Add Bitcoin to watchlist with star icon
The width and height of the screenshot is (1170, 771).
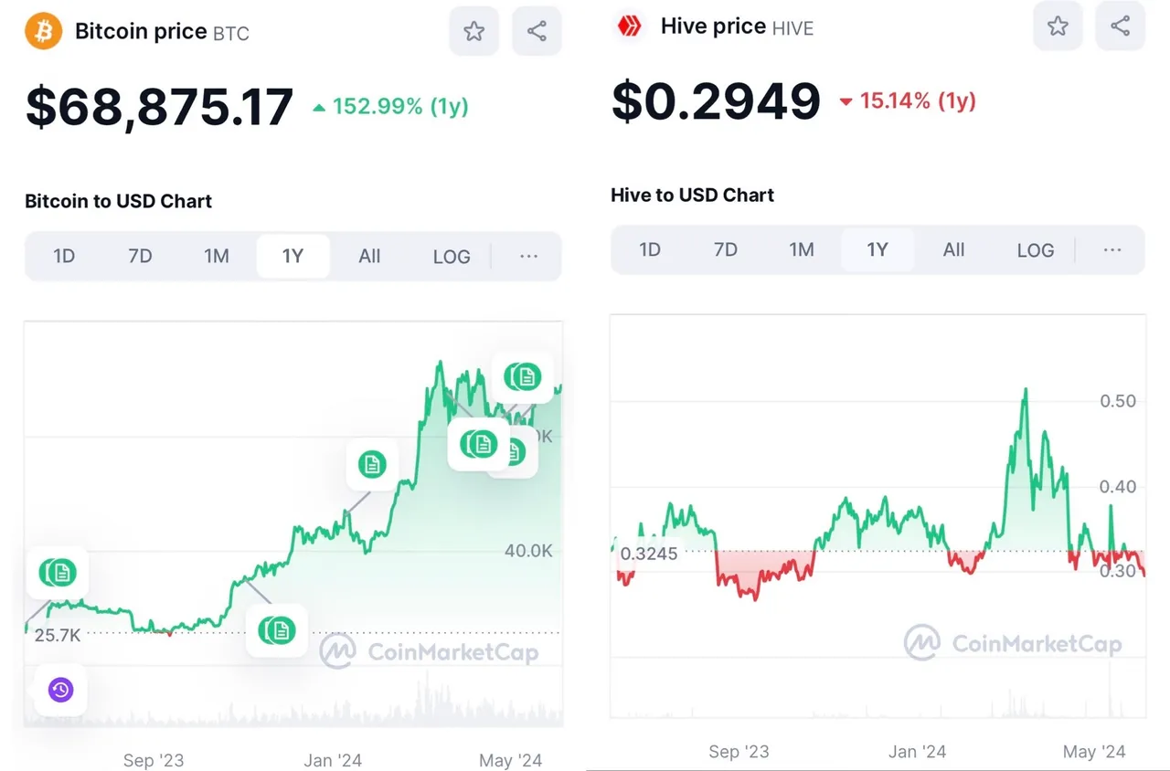pos(473,31)
